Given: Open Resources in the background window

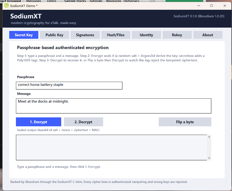Looking at the screenshot, I should click(x=114, y=1).
